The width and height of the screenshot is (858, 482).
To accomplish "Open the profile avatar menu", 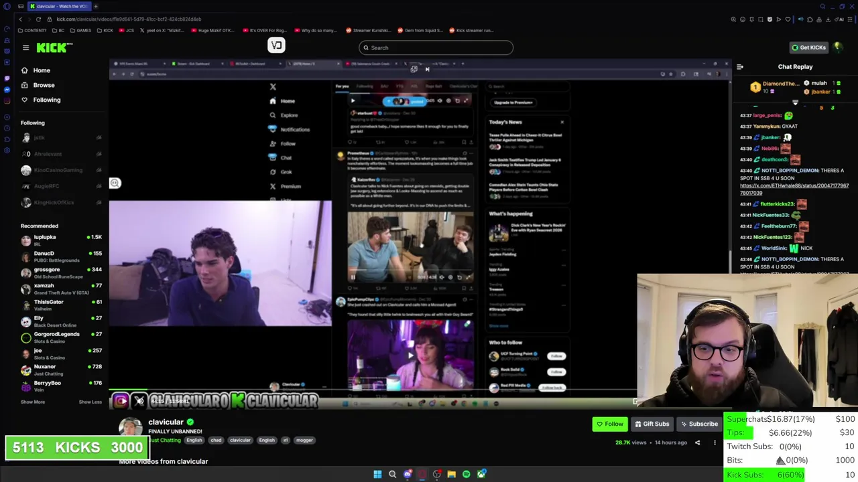I will click(838, 48).
